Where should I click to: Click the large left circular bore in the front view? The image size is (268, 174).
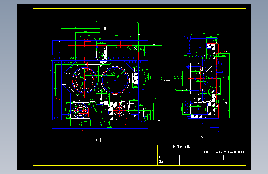click(x=85, y=80)
